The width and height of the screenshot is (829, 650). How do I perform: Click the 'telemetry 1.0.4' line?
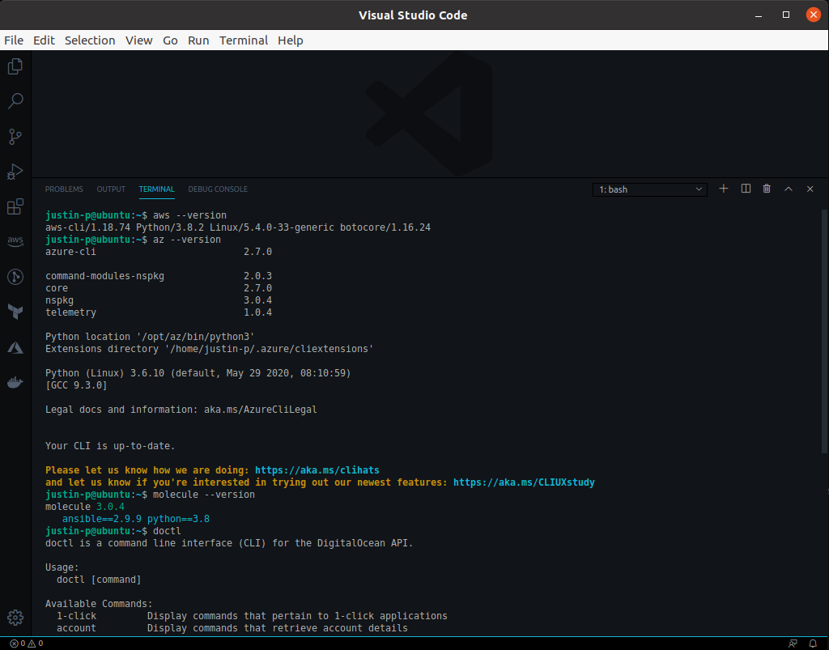coord(159,312)
